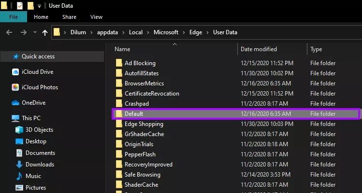362x193 pixels.
Task: Expand the chevron after Dilum breadcrumb
Action: coord(92,32)
